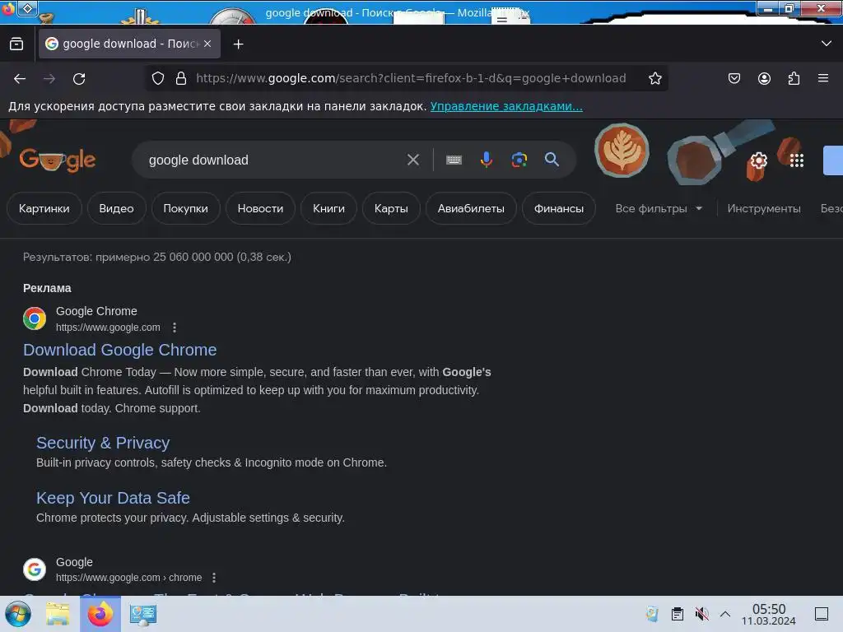Screen dimensions: 843x632
Task: Open Google quick settings gear
Action: click(x=758, y=160)
